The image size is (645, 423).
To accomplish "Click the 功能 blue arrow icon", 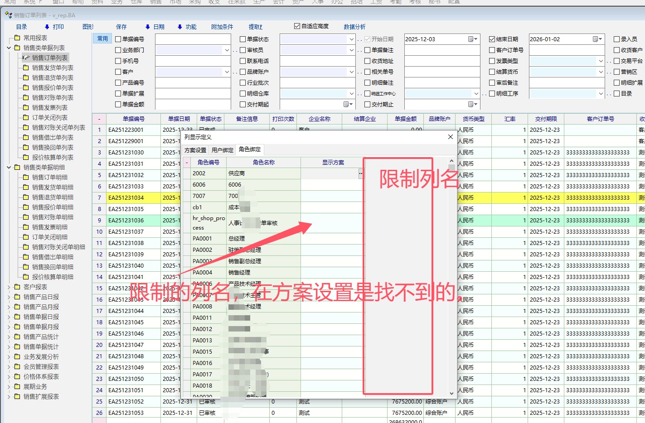I will point(180,27).
